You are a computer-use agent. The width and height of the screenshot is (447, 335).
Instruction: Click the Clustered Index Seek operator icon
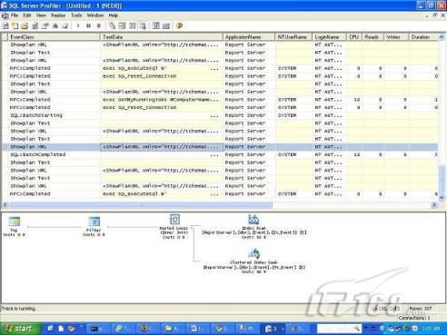253,254
